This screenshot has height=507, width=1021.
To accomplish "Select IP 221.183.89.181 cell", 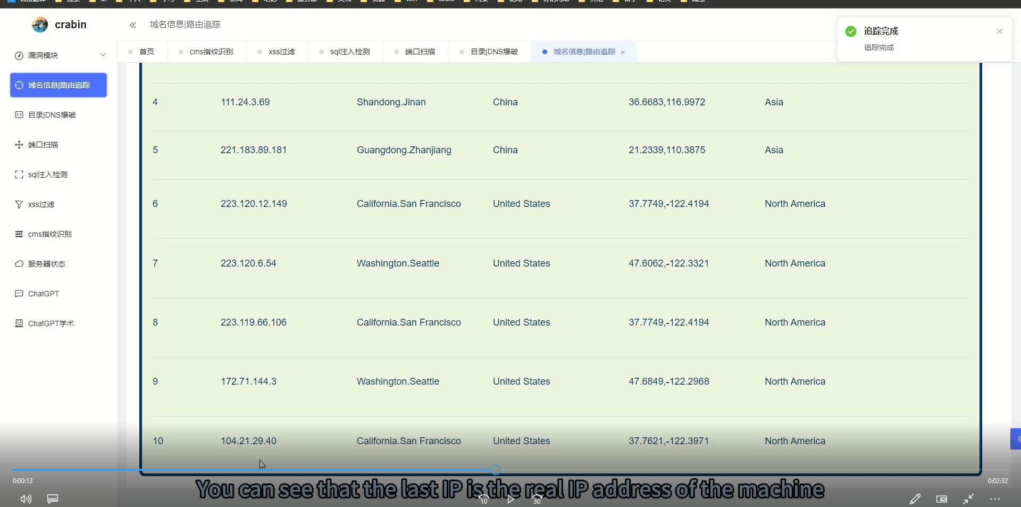I will (254, 150).
